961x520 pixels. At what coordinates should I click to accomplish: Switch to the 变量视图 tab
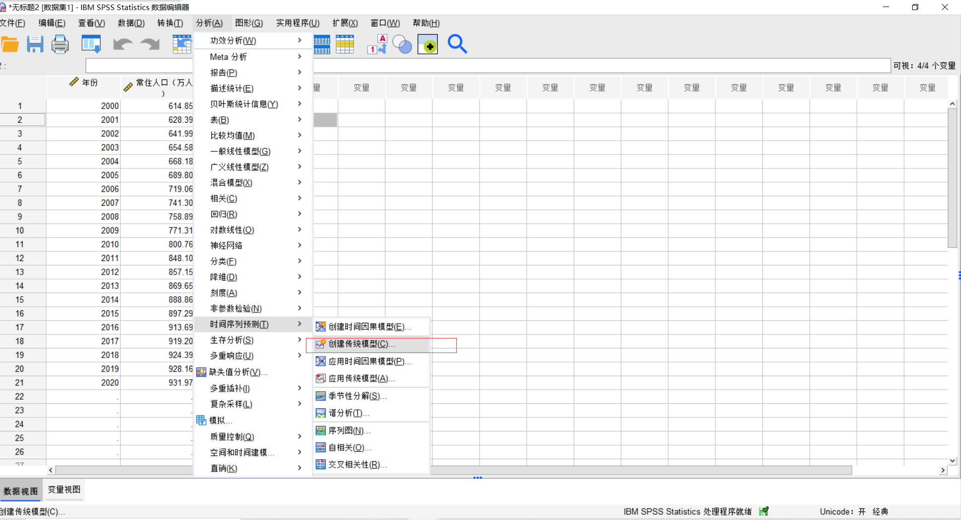click(x=64, y=490)
